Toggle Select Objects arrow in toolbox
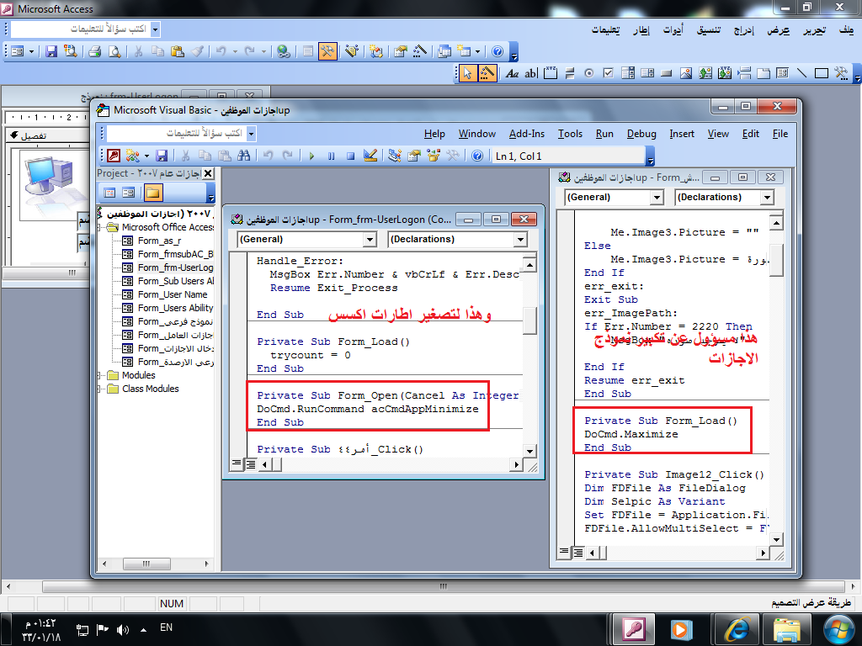The height and width of the screenshot is (646, 862). [467, 73]
